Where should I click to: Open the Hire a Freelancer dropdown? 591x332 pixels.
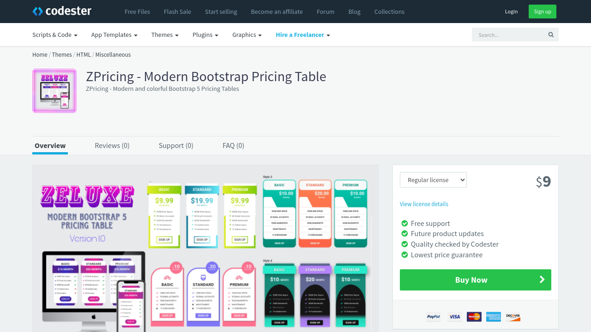303,35
